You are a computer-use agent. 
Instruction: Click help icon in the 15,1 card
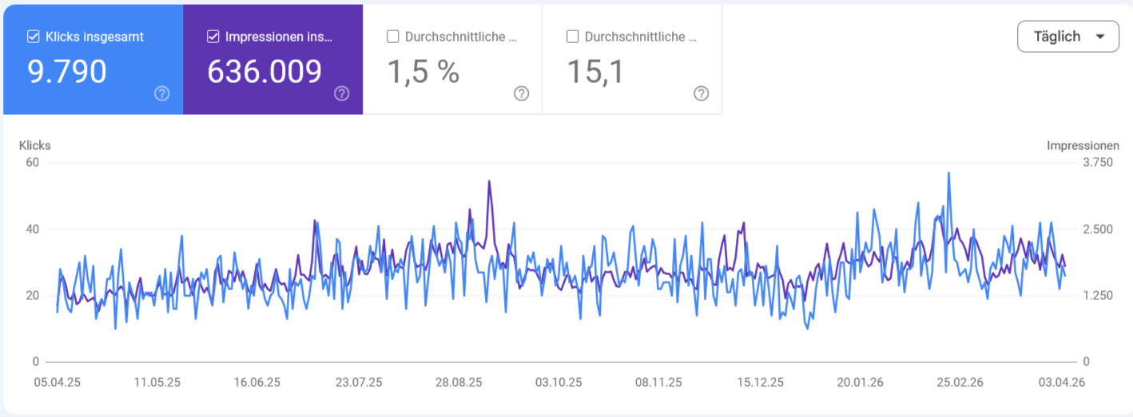tap(702, 94)
